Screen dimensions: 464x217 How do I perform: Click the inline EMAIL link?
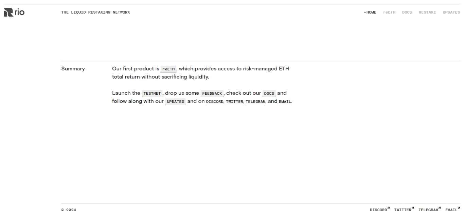285,102
